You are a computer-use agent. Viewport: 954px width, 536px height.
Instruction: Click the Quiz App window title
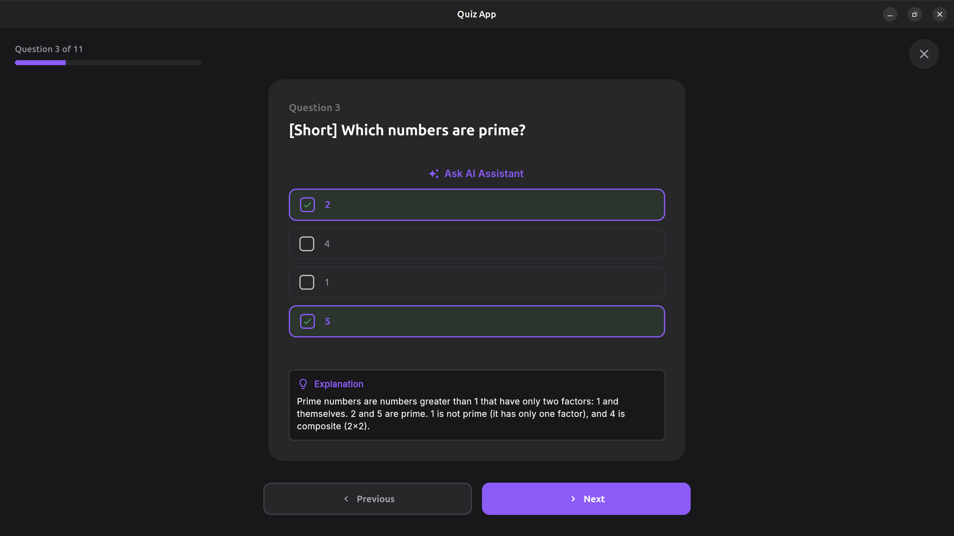point(476,14)
